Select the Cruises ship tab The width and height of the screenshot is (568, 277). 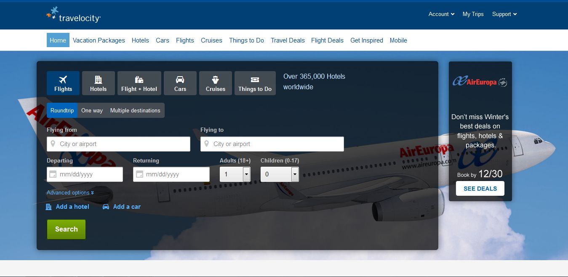pyautogui.click(x=216, y=83)
